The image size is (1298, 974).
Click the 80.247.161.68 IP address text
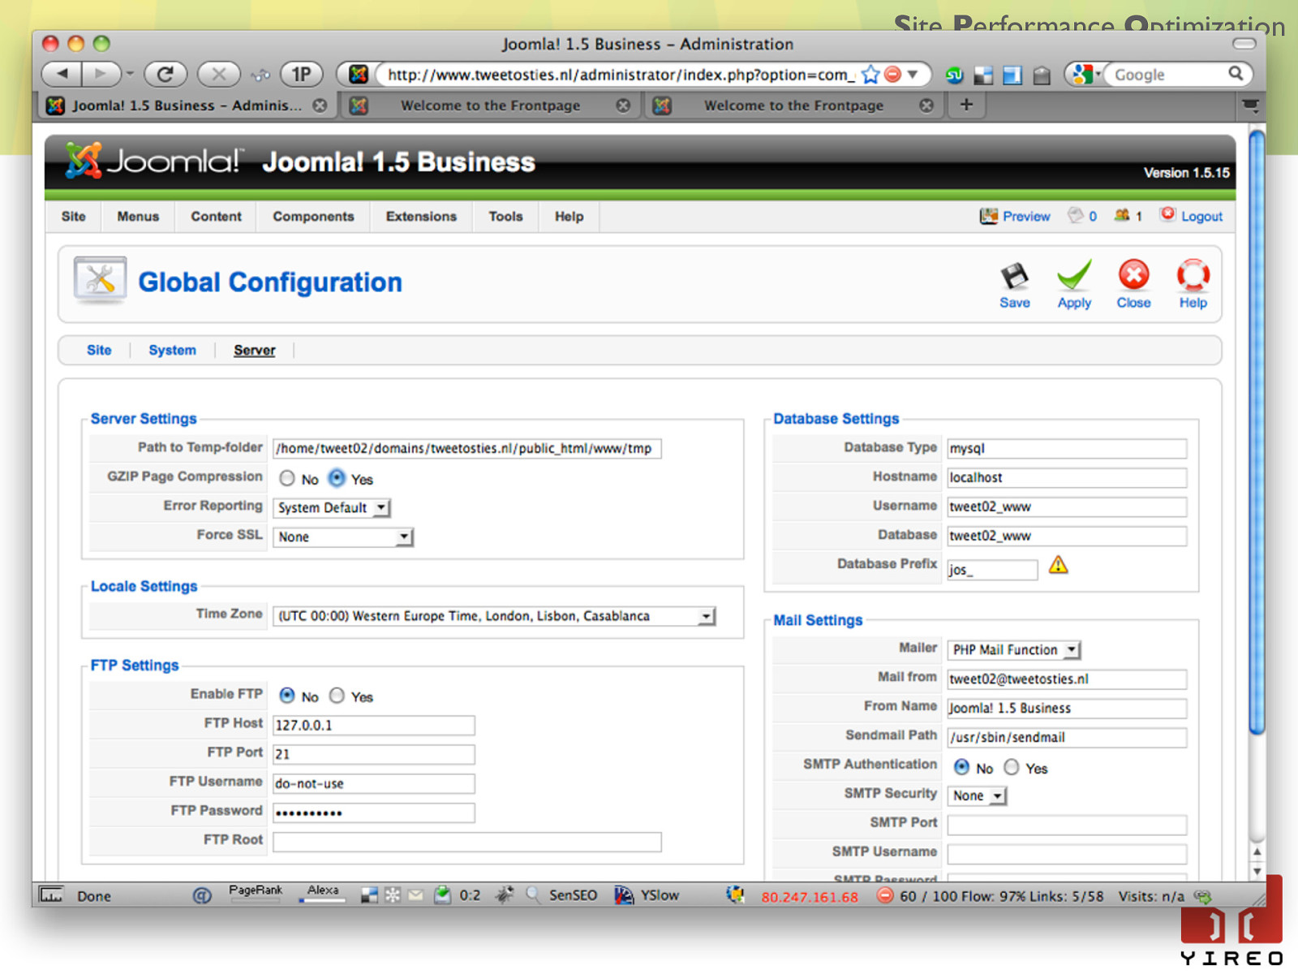point(809,897)
